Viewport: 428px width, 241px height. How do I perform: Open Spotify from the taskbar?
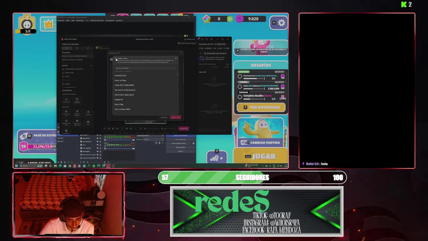pyautogui.click(x=94, y=166)
